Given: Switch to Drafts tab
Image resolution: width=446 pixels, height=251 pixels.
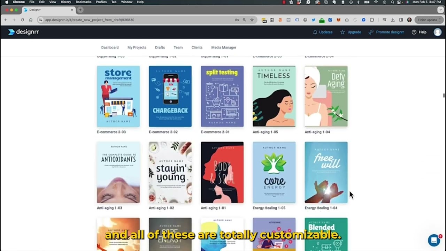Looking at the screenshot, I should point(160,47).
